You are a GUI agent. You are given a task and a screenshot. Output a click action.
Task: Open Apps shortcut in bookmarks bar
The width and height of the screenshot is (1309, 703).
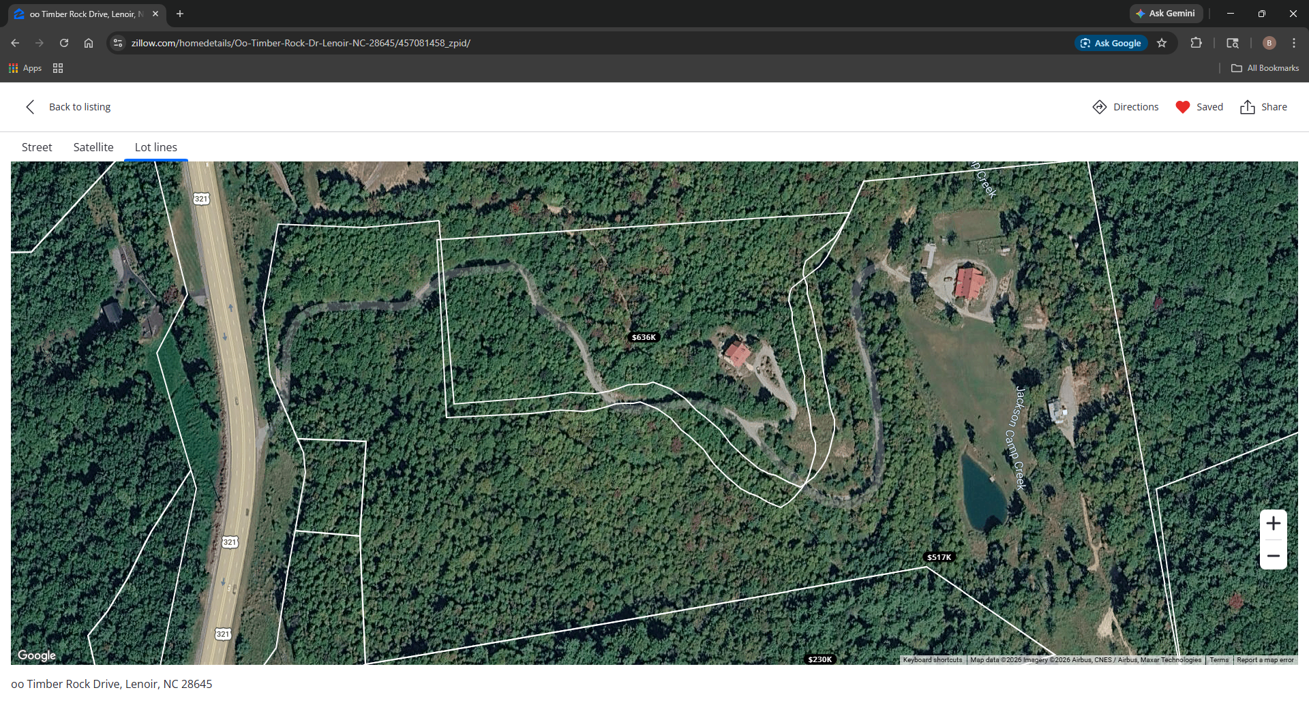[25, 68]
